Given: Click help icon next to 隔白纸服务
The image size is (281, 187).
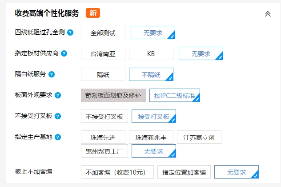Looking at the screenshot, I should 52,74.
